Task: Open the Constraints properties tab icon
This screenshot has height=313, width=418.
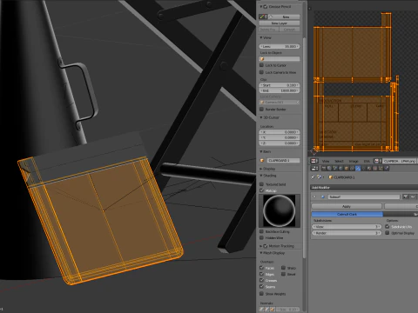Action: click(352, 168)
